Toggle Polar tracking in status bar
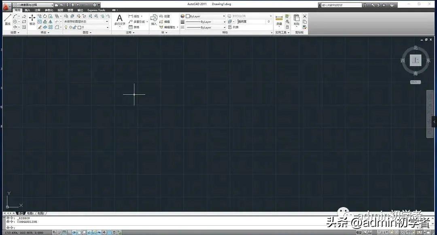 [x=74, y=232]
